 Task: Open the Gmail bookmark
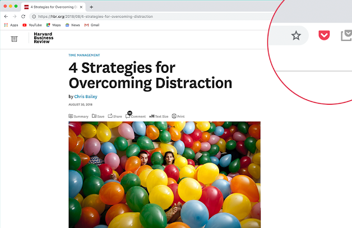click(92, 25)
